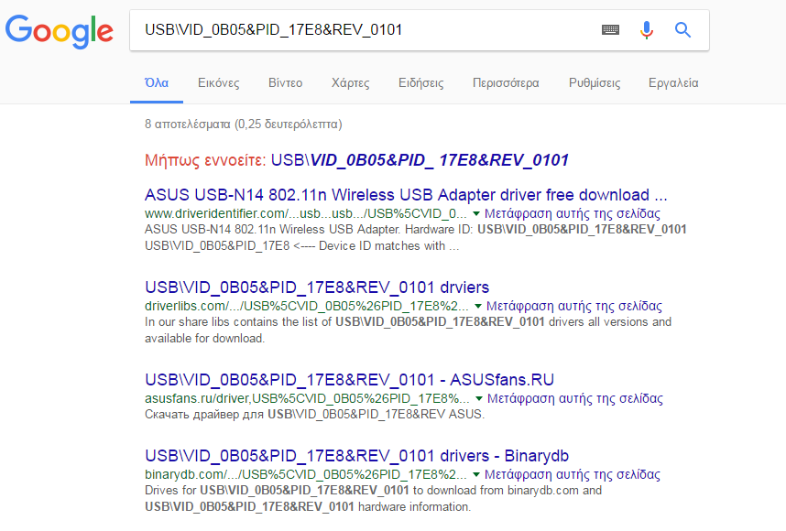This screenshot has height=531, width=786.
Task: Click the 'In our share libs contains' snippet
Action: pos(408,331)
